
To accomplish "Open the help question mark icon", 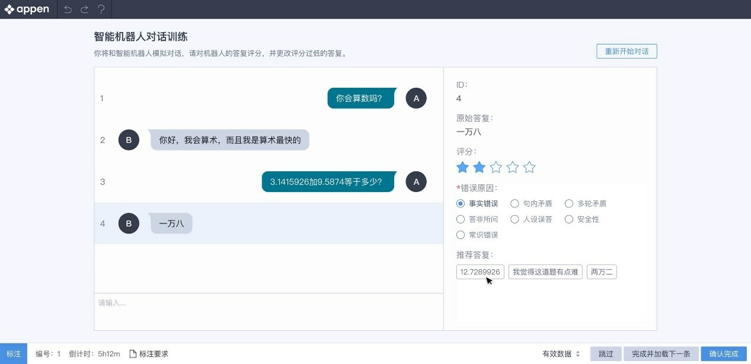I will pyautogui.click(x=101, y=9).
